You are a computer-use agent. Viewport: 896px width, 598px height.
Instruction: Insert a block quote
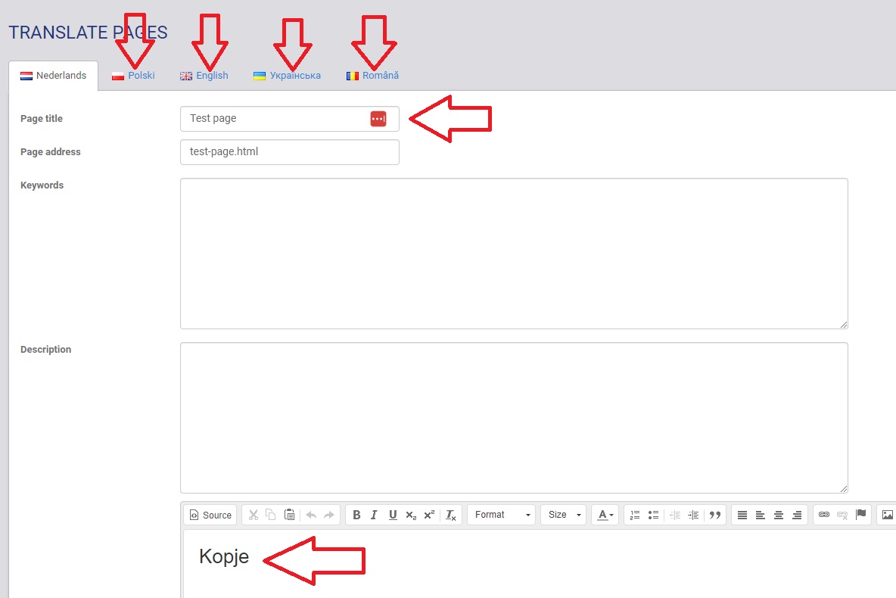[714, 515]
